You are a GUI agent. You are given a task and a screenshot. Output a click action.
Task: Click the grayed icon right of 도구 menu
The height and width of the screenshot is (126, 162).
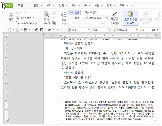132,5
